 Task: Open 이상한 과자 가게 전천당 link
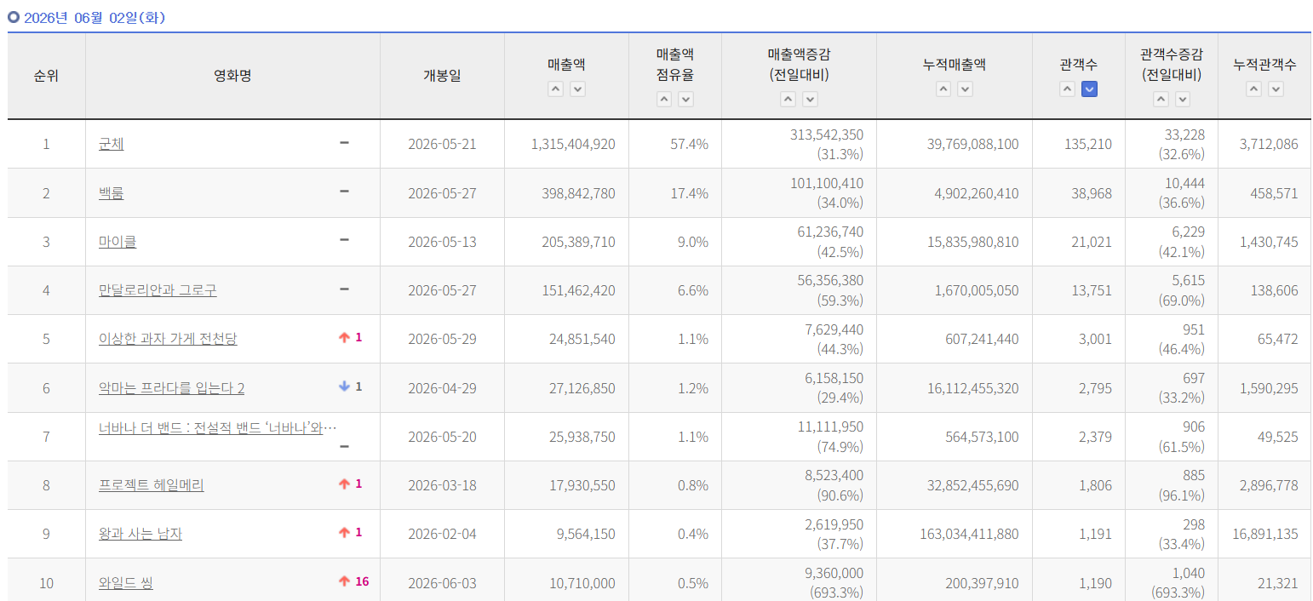tap(168, 339)
